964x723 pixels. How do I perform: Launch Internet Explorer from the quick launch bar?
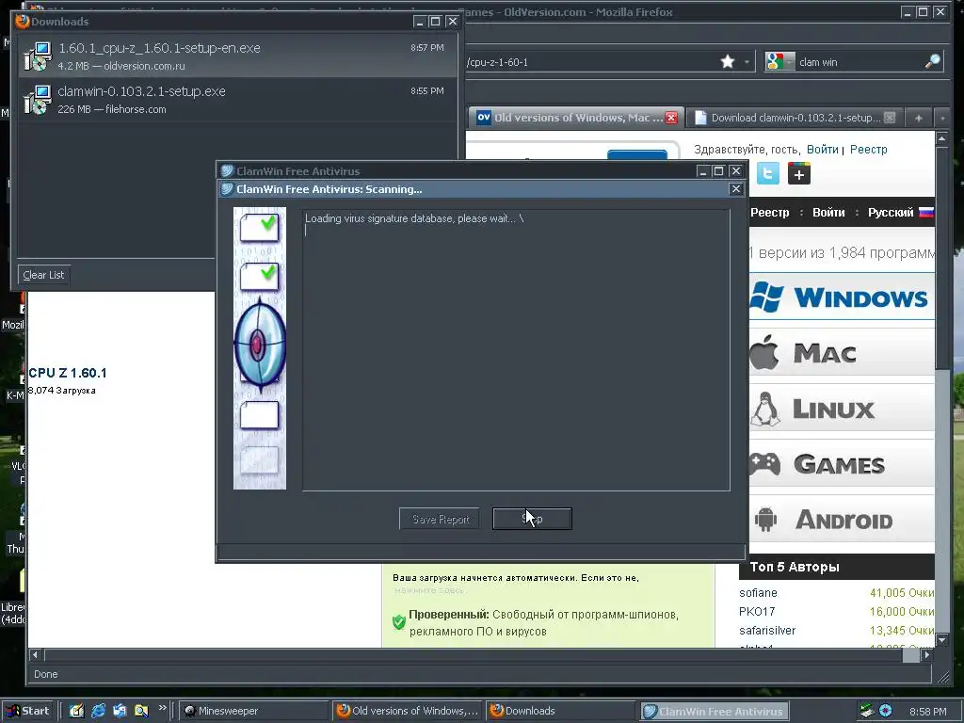(x=98, y=712)
